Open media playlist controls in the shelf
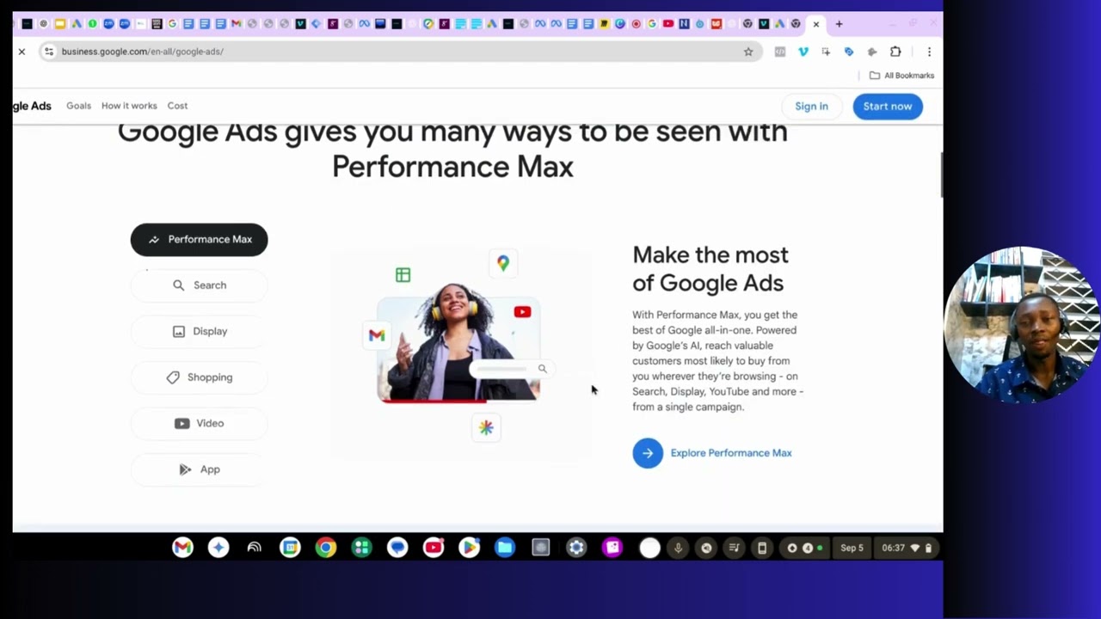This screenshot has height=619, width=1101. point(734,548)
